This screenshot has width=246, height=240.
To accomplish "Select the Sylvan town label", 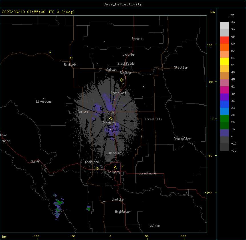I will [x=111, y=70].
